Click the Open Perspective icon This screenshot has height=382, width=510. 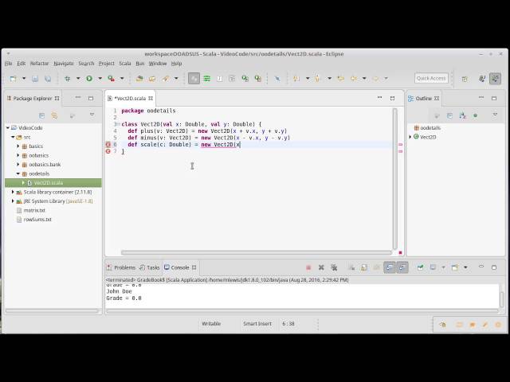pos(465,79)
